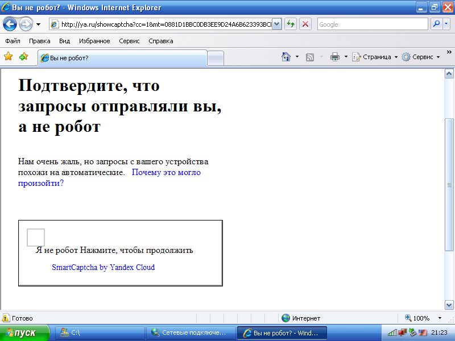Click the status bar warning icon
455x341 pixels.
click(6, 318)
